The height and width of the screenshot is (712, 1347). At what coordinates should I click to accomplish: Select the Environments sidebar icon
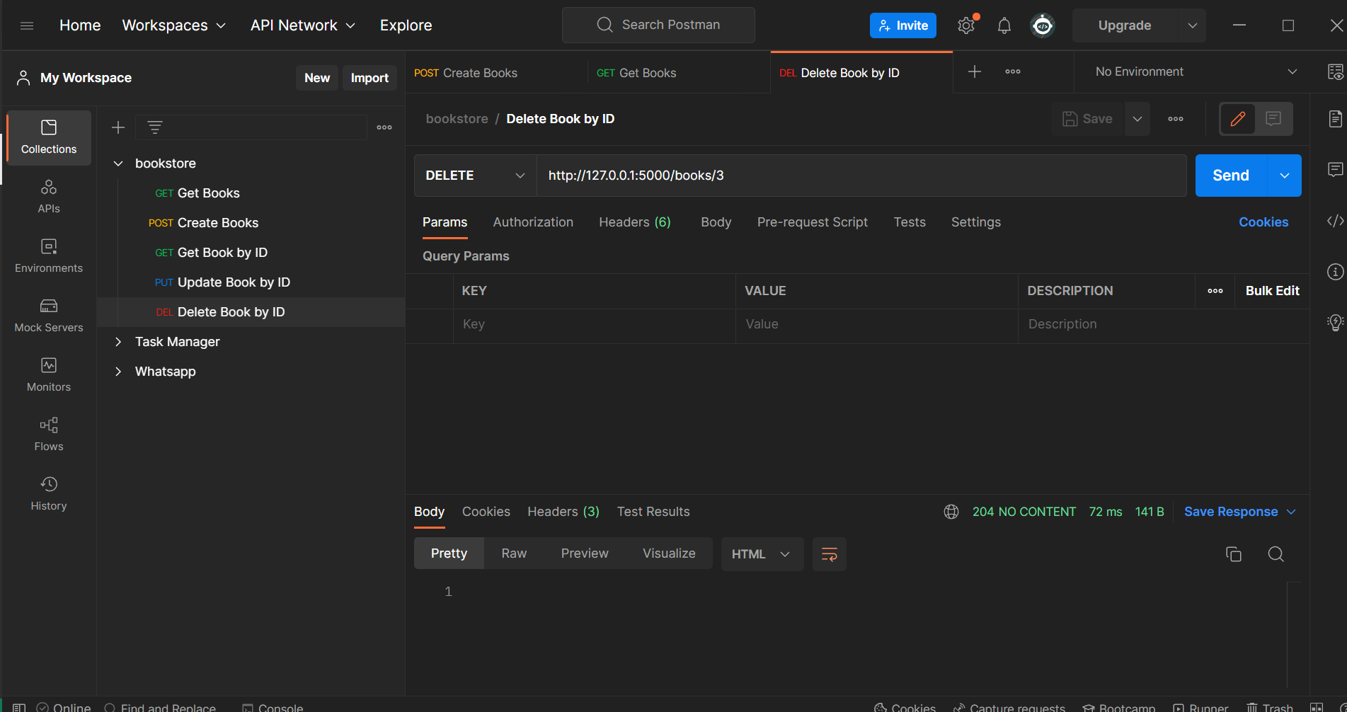(x=48, y=256)
